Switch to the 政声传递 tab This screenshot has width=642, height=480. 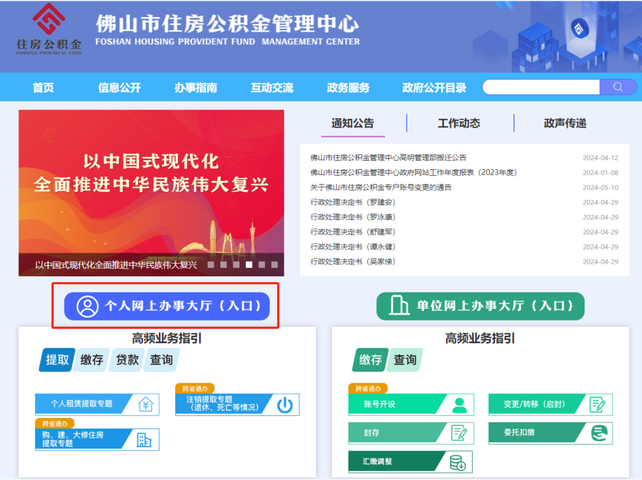pyautogui.click(x=565, y=123)
